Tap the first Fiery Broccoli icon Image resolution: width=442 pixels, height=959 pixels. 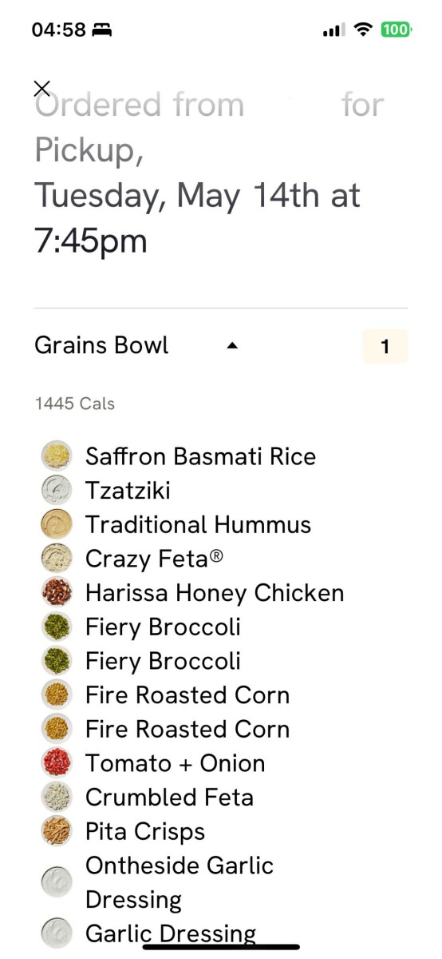point(57,627)
